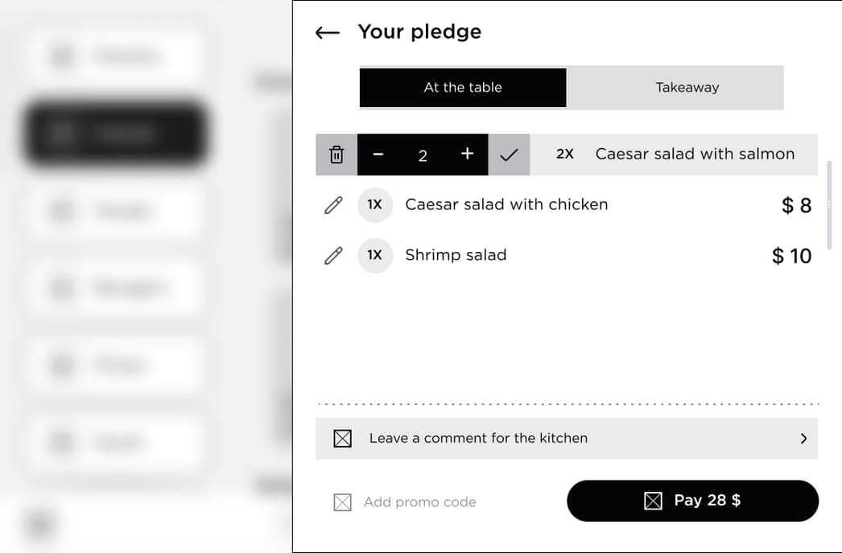The height and width of the screenshot is (553, 842).
Task: Pay 28 $ for the order
Action: pyautogui.click(x=693, y=501)
